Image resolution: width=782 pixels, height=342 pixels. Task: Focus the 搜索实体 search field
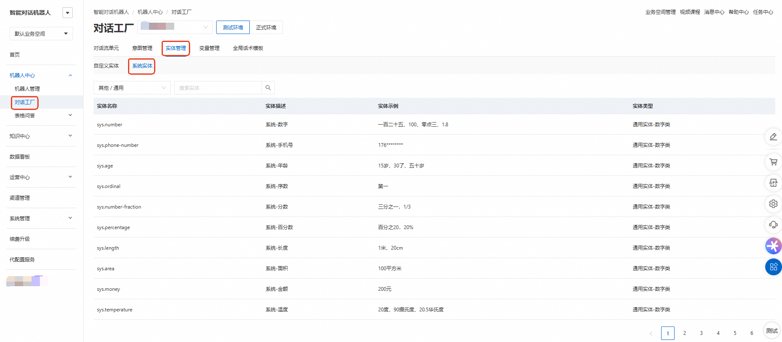(218, 88)
